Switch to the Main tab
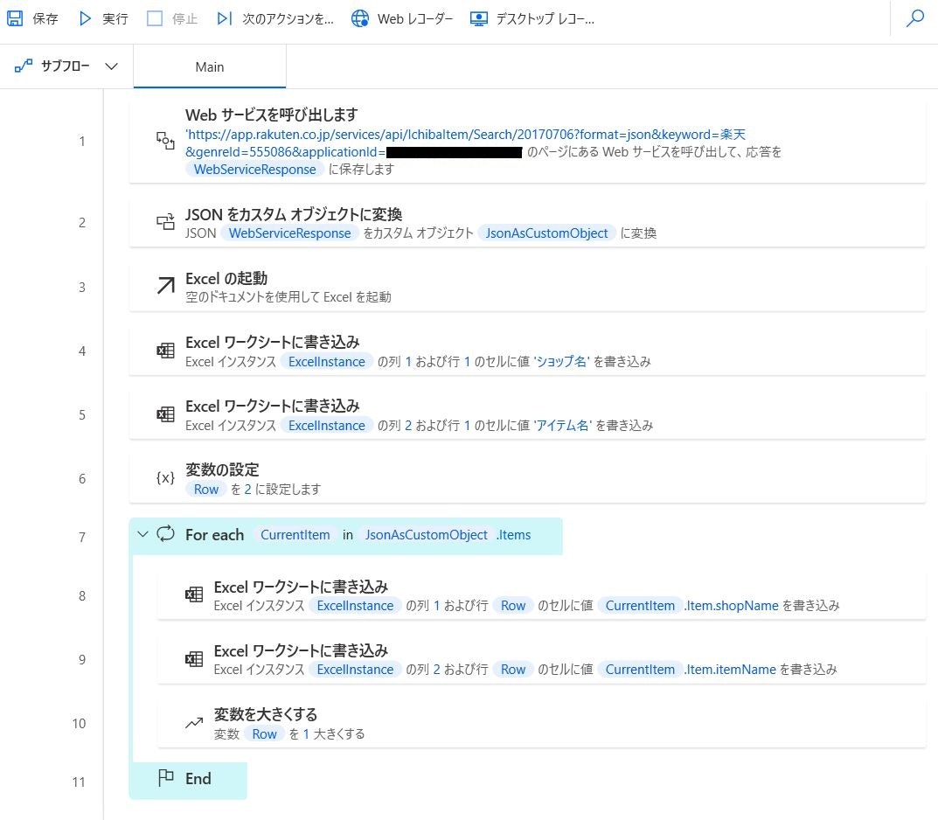 210,67
